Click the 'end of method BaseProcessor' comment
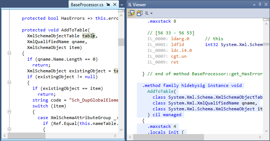The height and width of the screenshot is (141, 270). pos(205,74)
